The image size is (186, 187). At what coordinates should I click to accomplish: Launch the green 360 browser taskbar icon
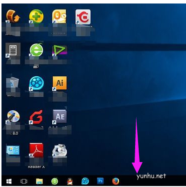click(55, 181)
